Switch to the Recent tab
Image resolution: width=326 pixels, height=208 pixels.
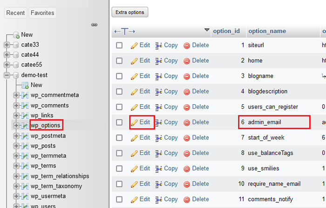pos(15,13)
